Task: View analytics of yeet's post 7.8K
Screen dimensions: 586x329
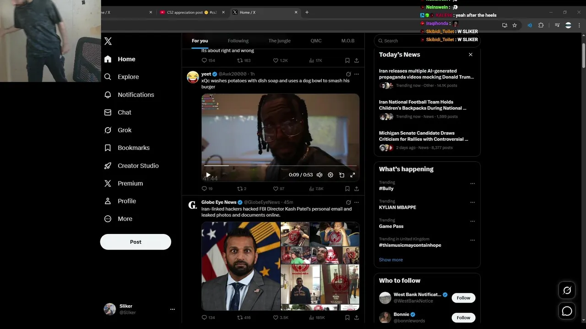Action: (x=316, y=188)
